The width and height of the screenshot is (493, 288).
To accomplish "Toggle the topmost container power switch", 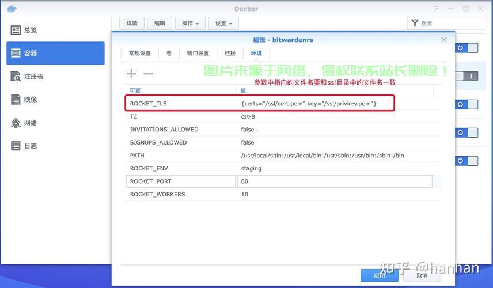I will tap(467, 48).
